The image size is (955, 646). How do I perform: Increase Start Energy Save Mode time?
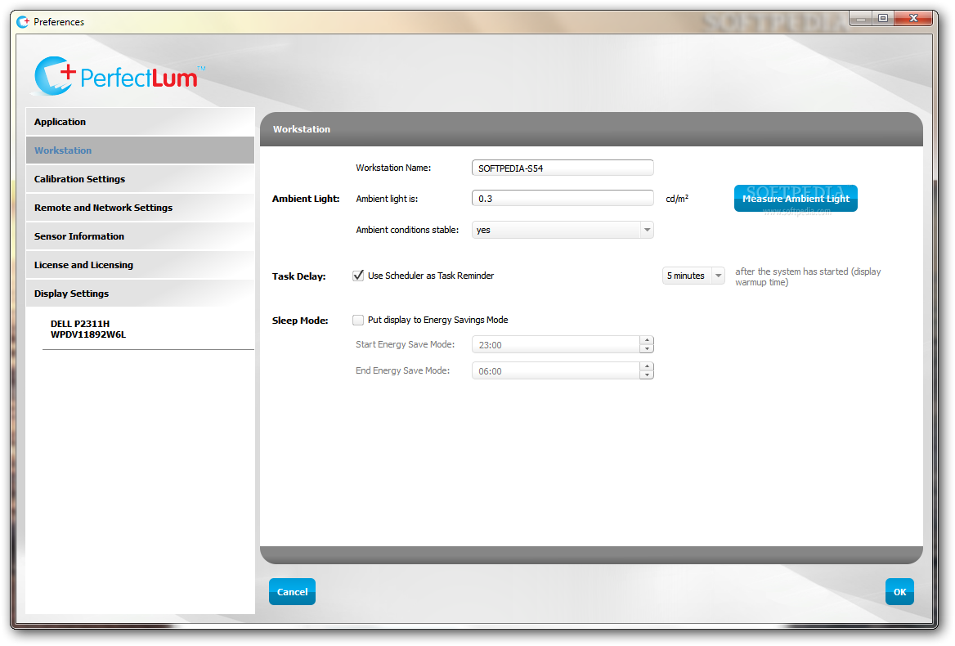(x=647, y=340)
